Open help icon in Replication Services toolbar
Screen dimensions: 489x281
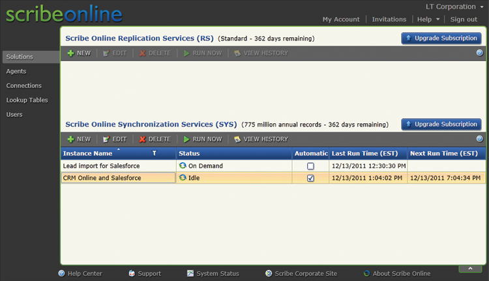(x=480, y=53)
